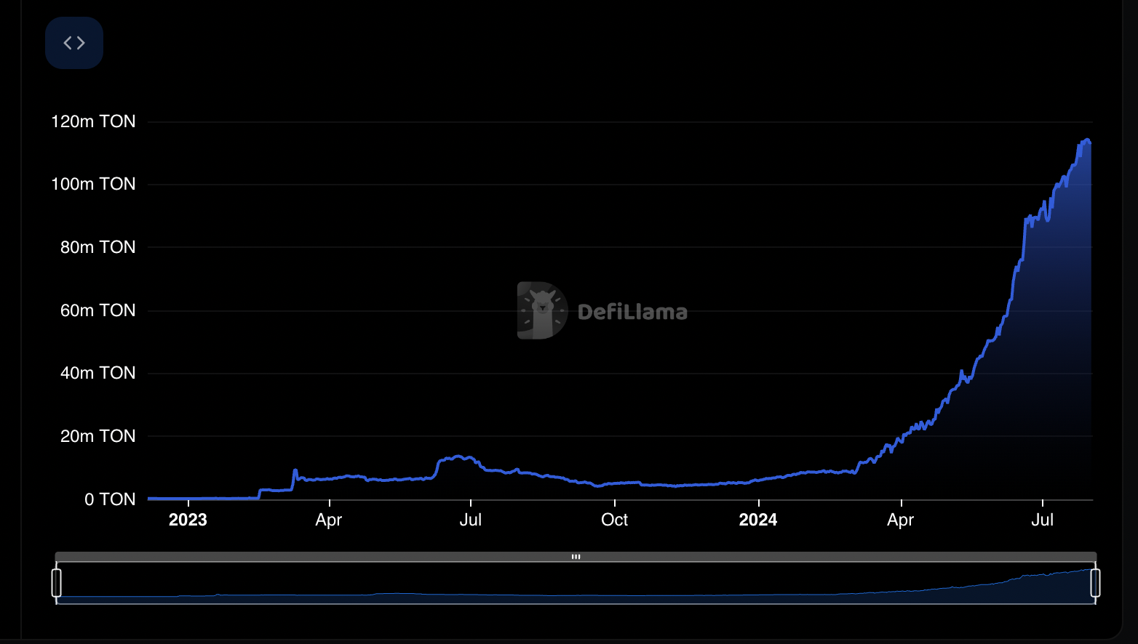Image resolution: width=1138 pixels, height=644 pixels.
Task: Click the 80m TON axis label
Action: (98, 247)
